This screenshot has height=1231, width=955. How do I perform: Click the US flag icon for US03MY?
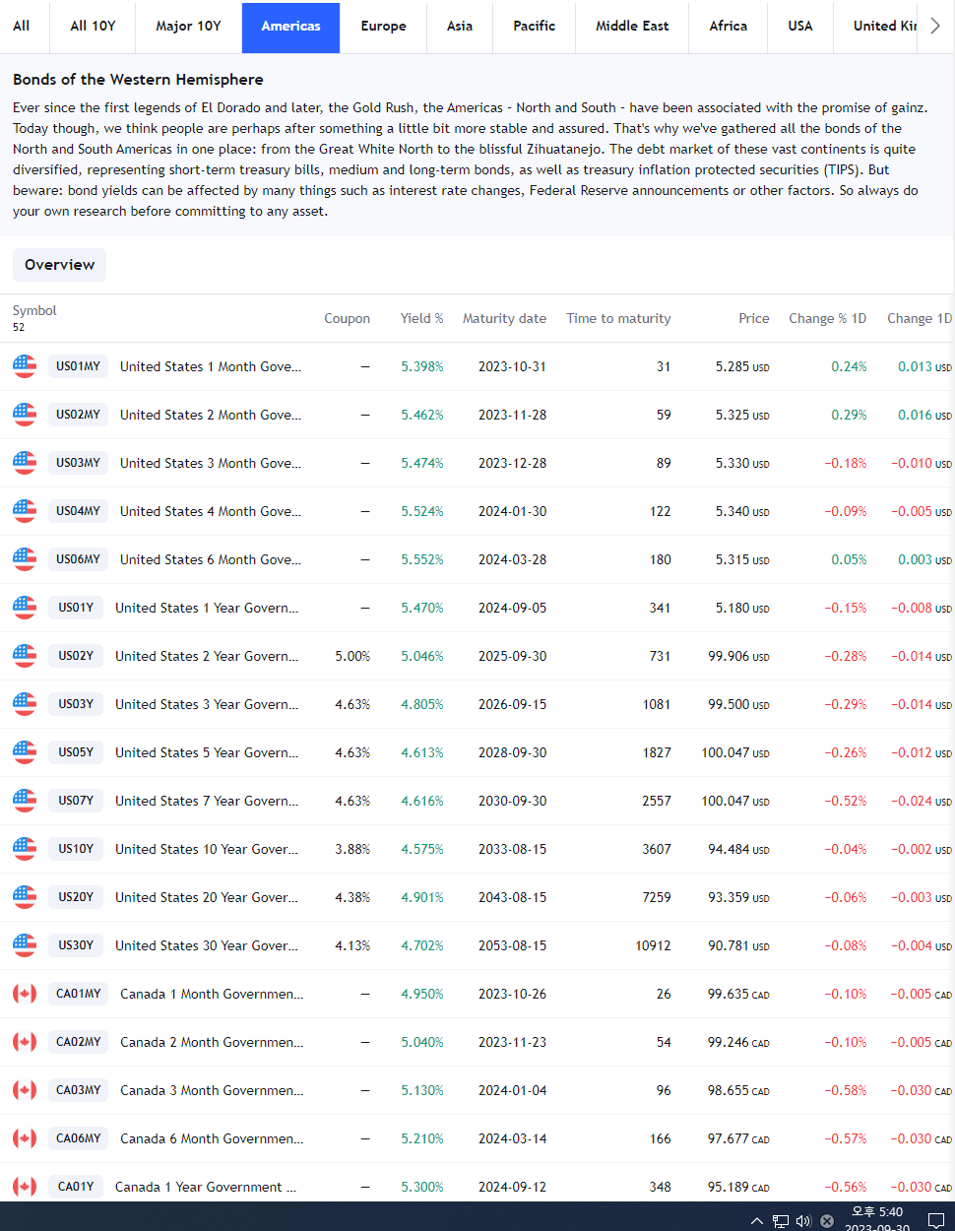coord(25,463)
